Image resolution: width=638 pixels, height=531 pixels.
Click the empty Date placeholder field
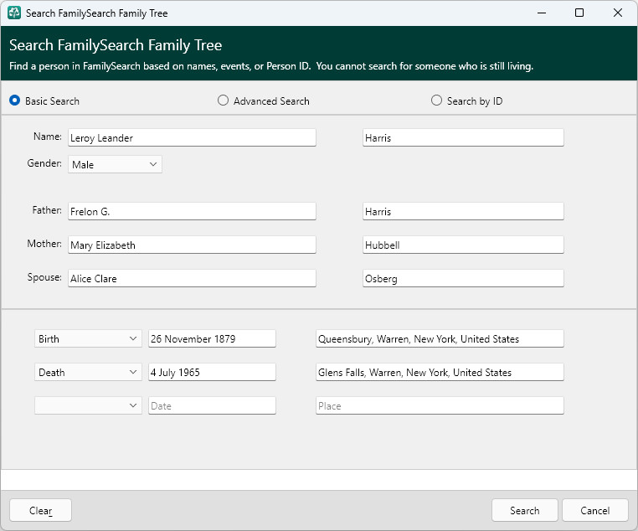(212, 405)
